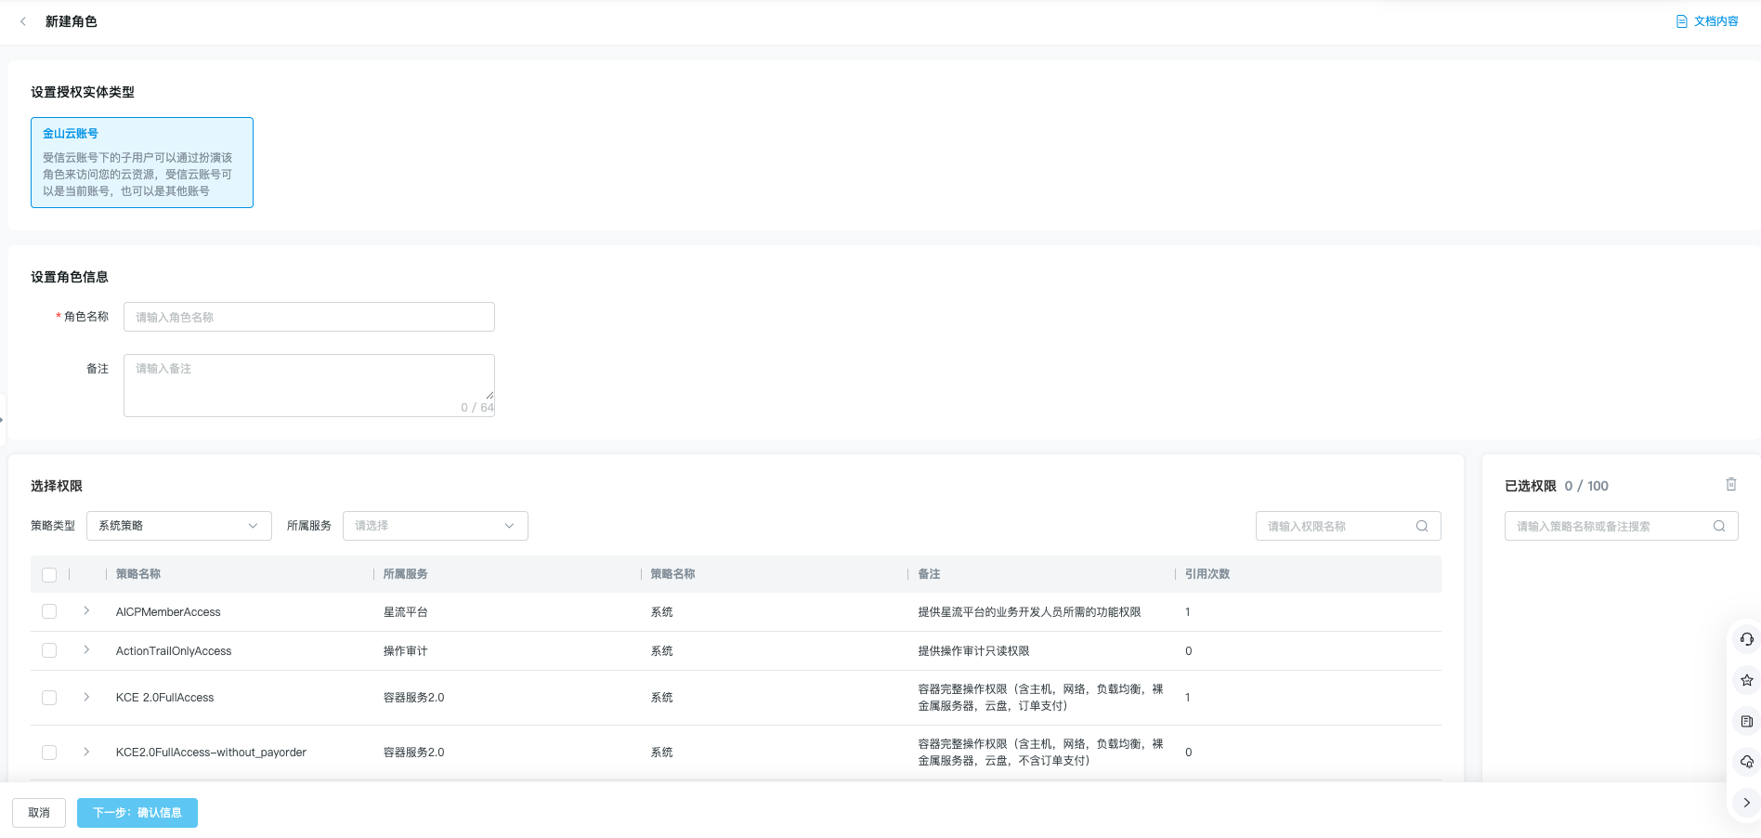Click the cloud notification icon
The width and height of the screenshot is (1761, 838).
tap(1746, 762)
